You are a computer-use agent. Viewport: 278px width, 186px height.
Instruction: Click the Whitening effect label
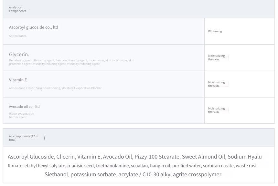pos(215,31)
